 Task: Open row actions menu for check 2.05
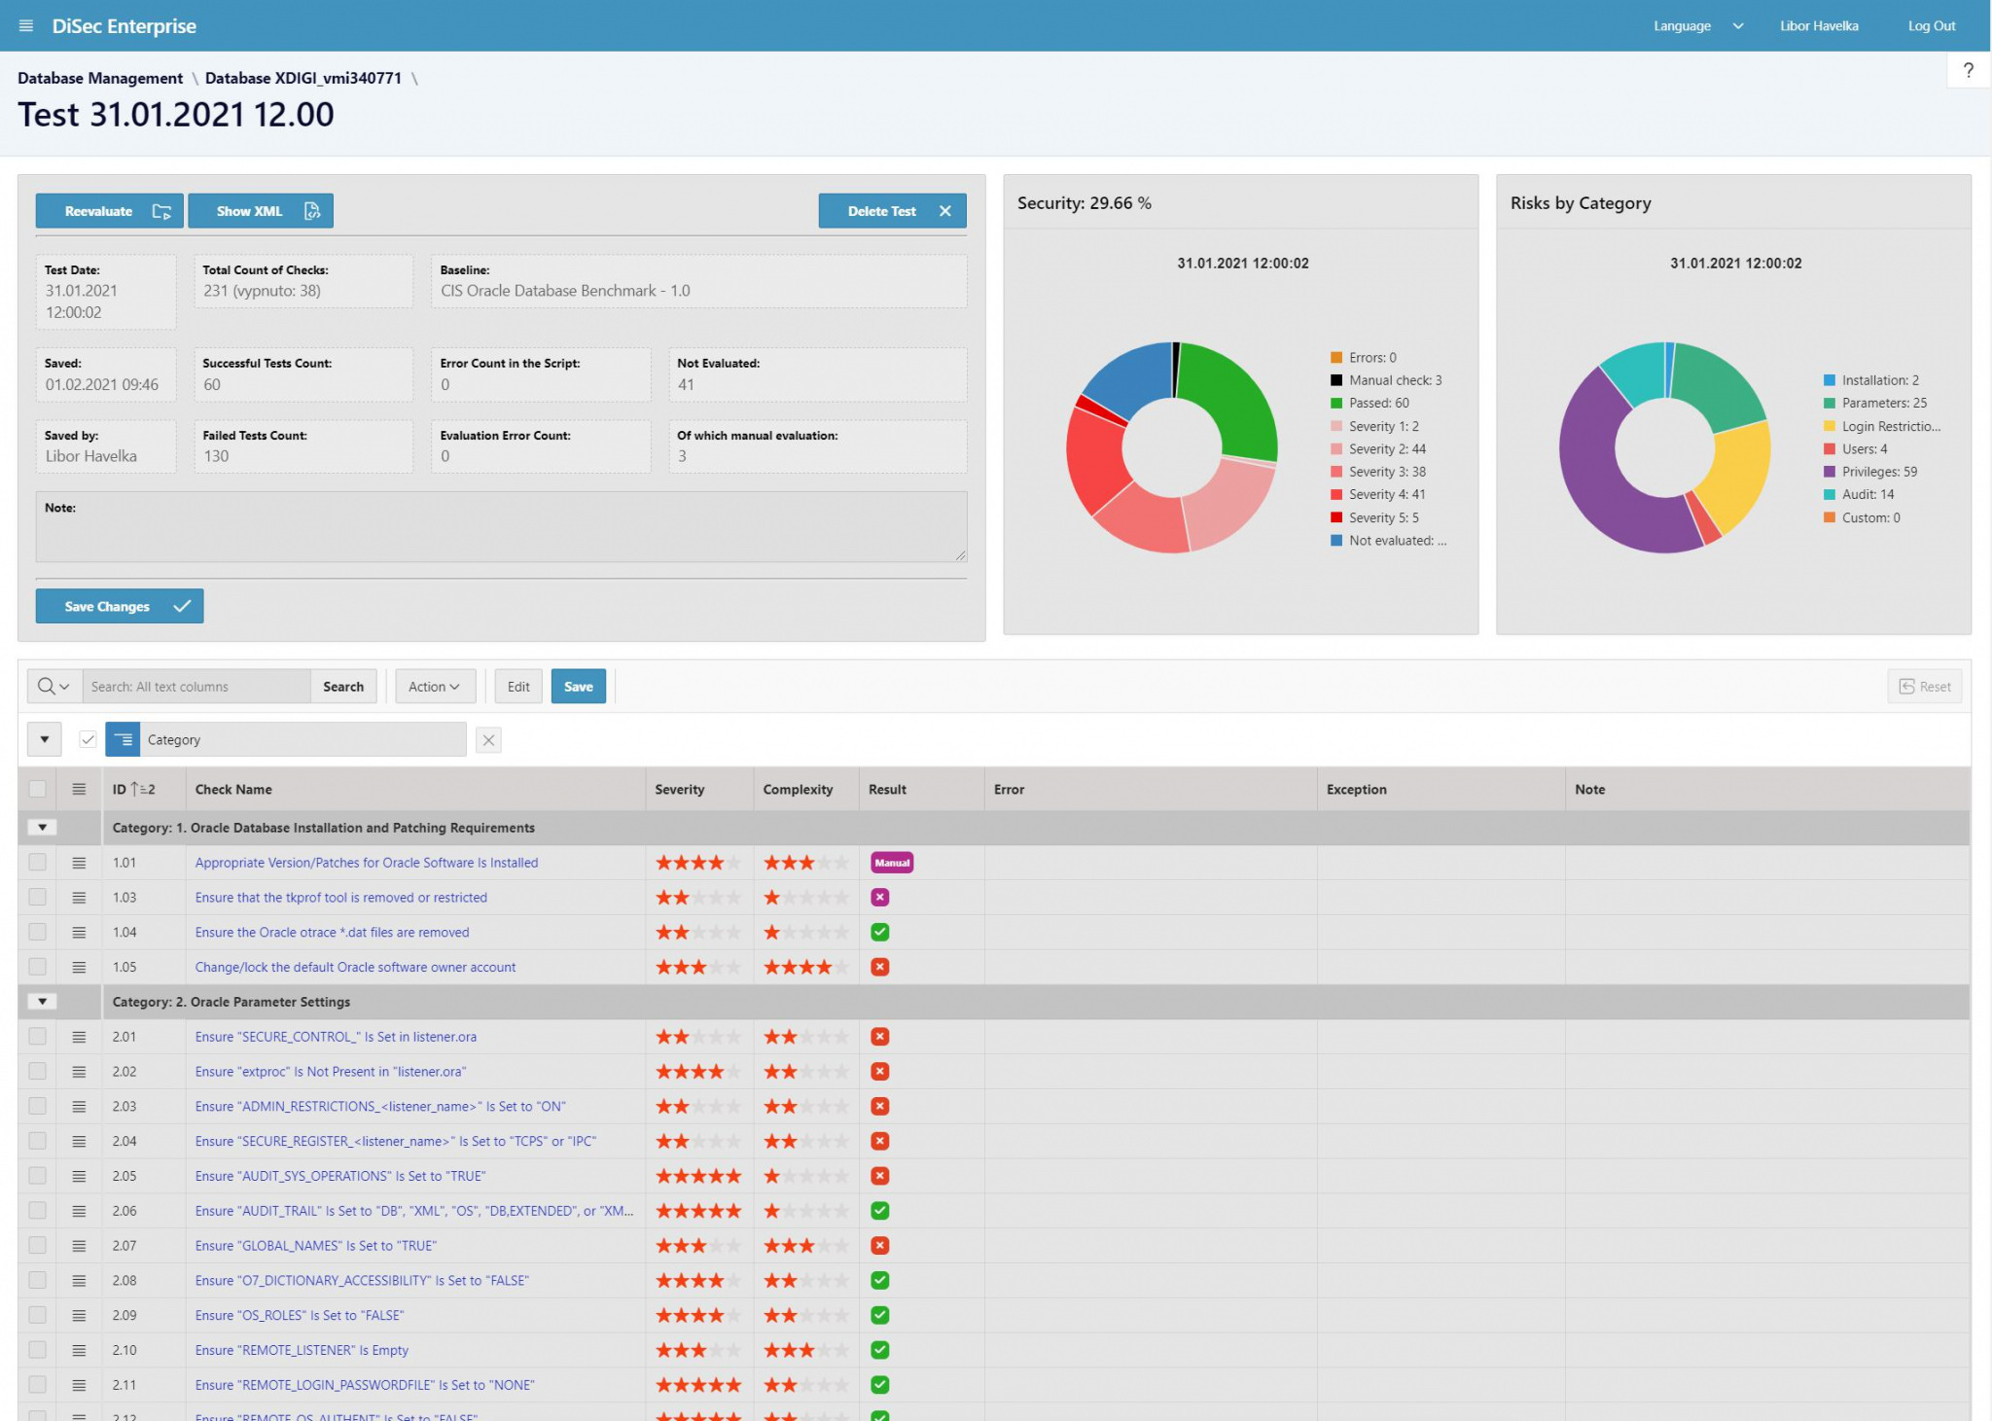(x=79, y=1176)
